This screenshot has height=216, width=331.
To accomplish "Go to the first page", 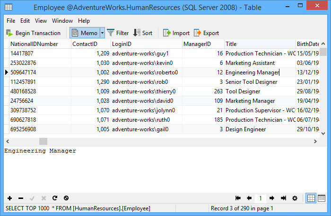I will tap(238, 198).
